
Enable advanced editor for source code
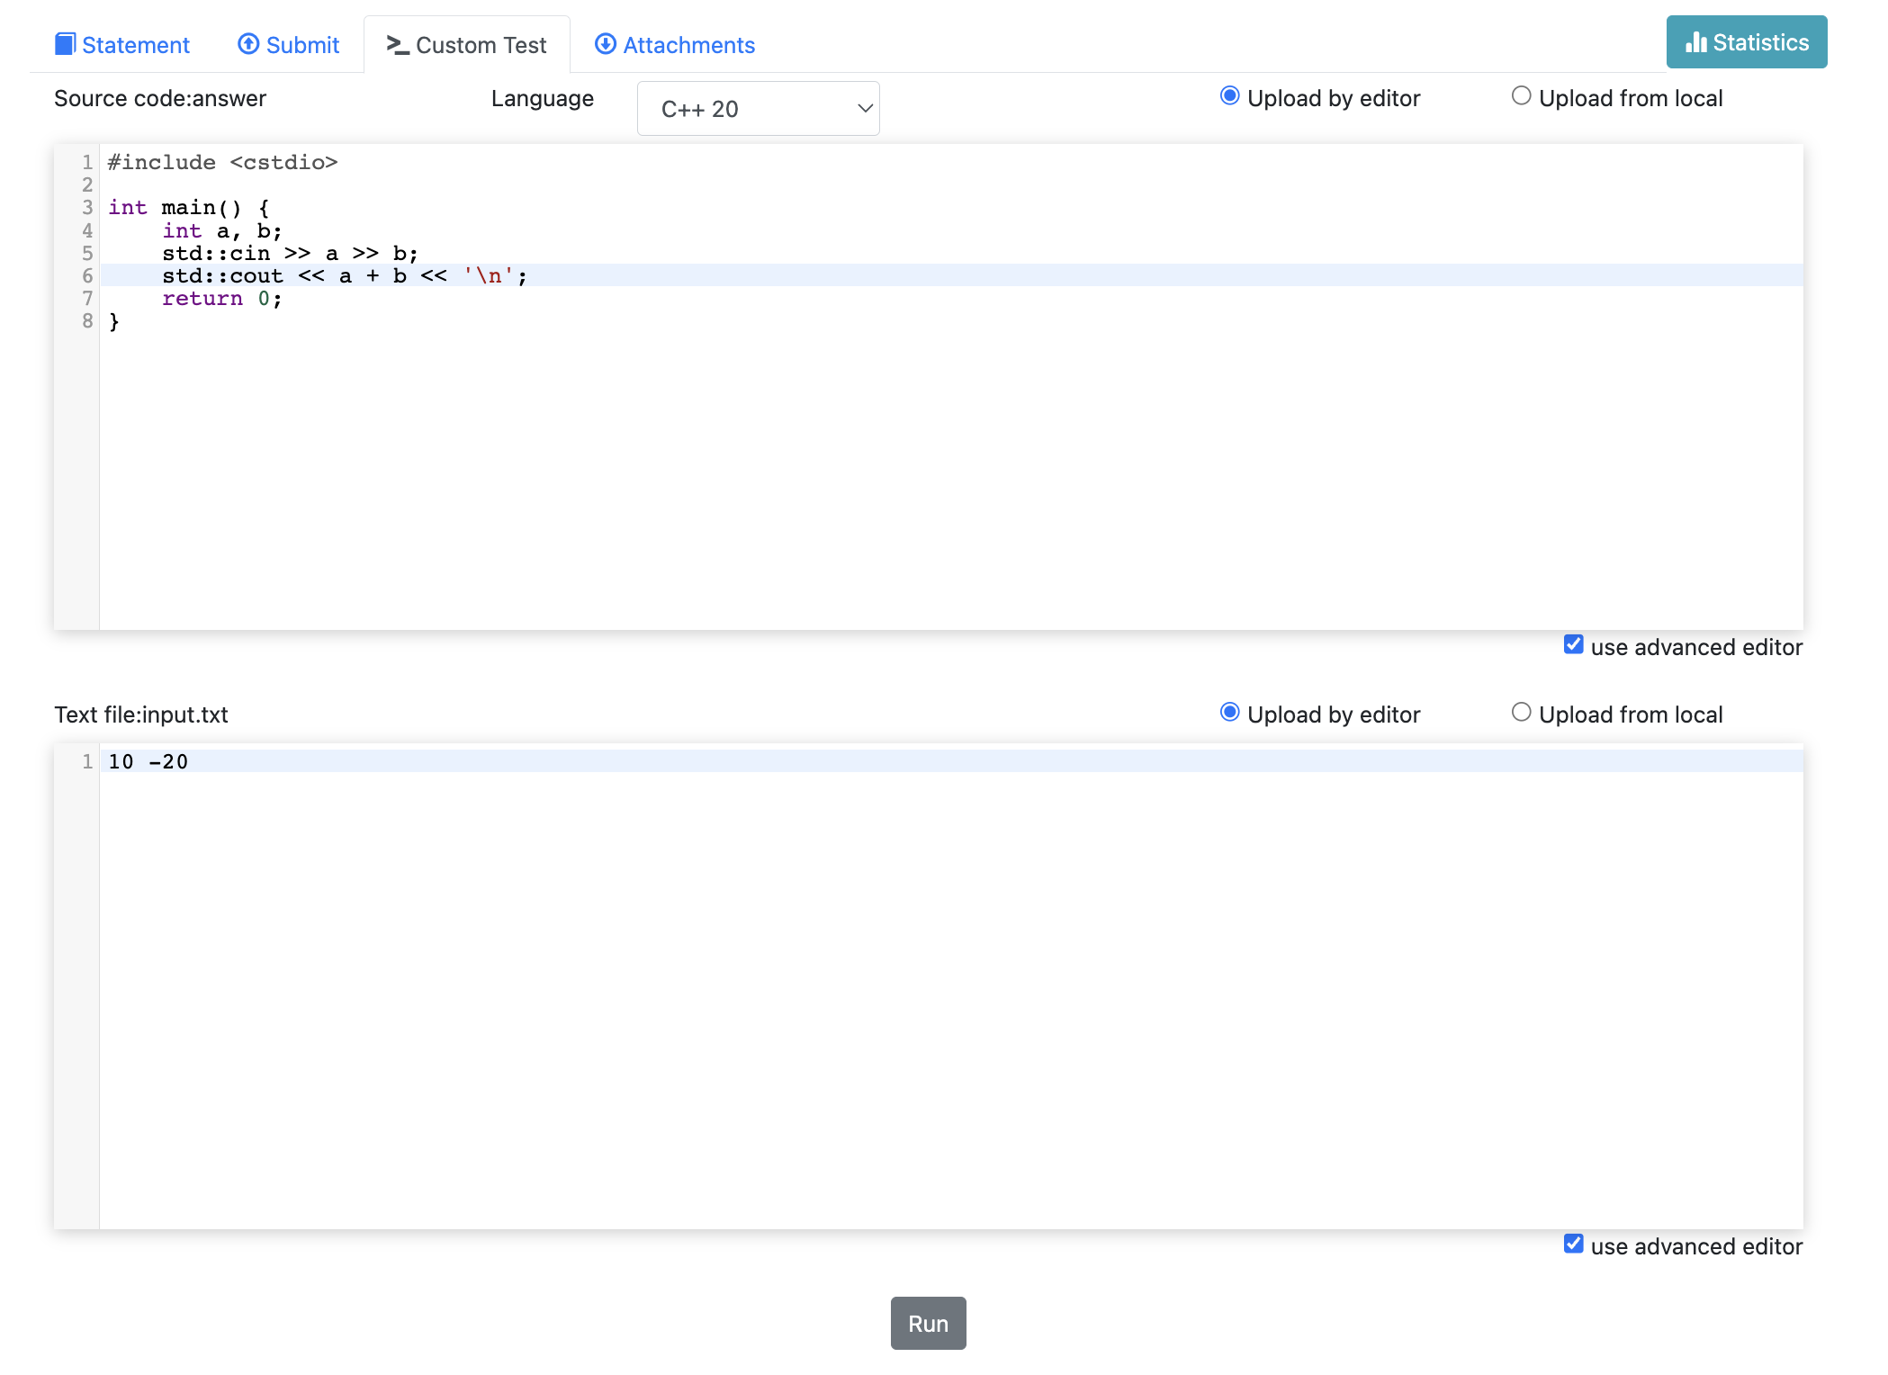coord(1576,645)
